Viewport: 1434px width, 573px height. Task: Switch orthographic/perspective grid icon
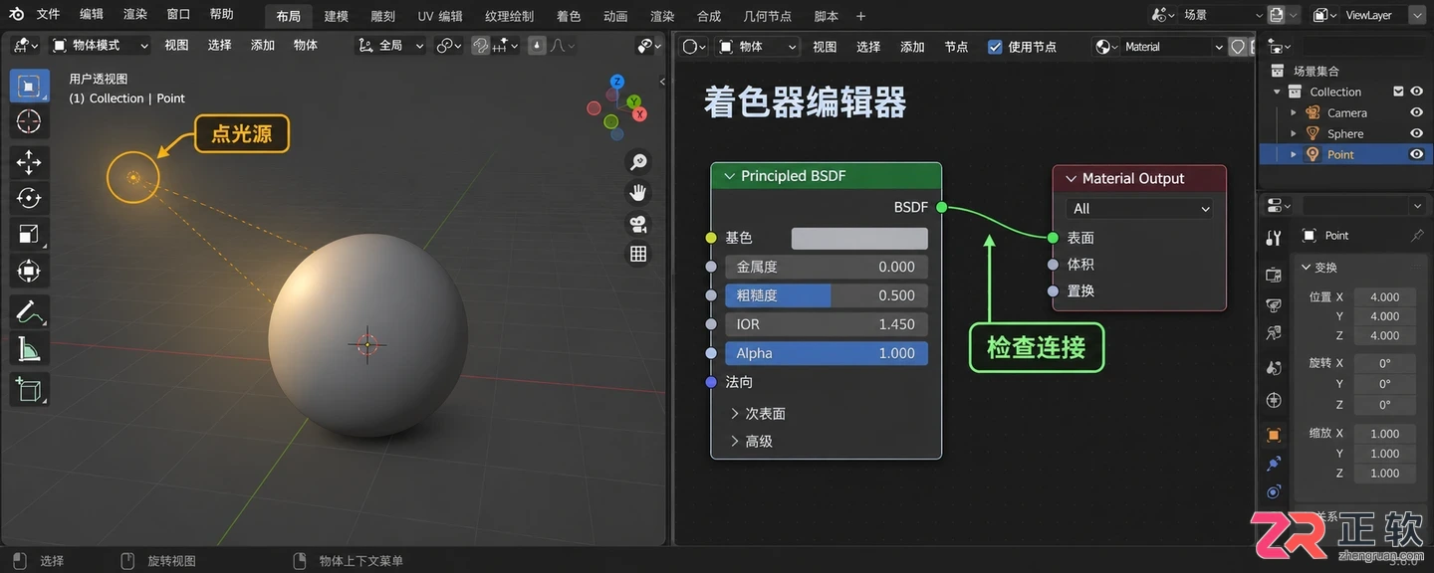click(x=638, y=254)
